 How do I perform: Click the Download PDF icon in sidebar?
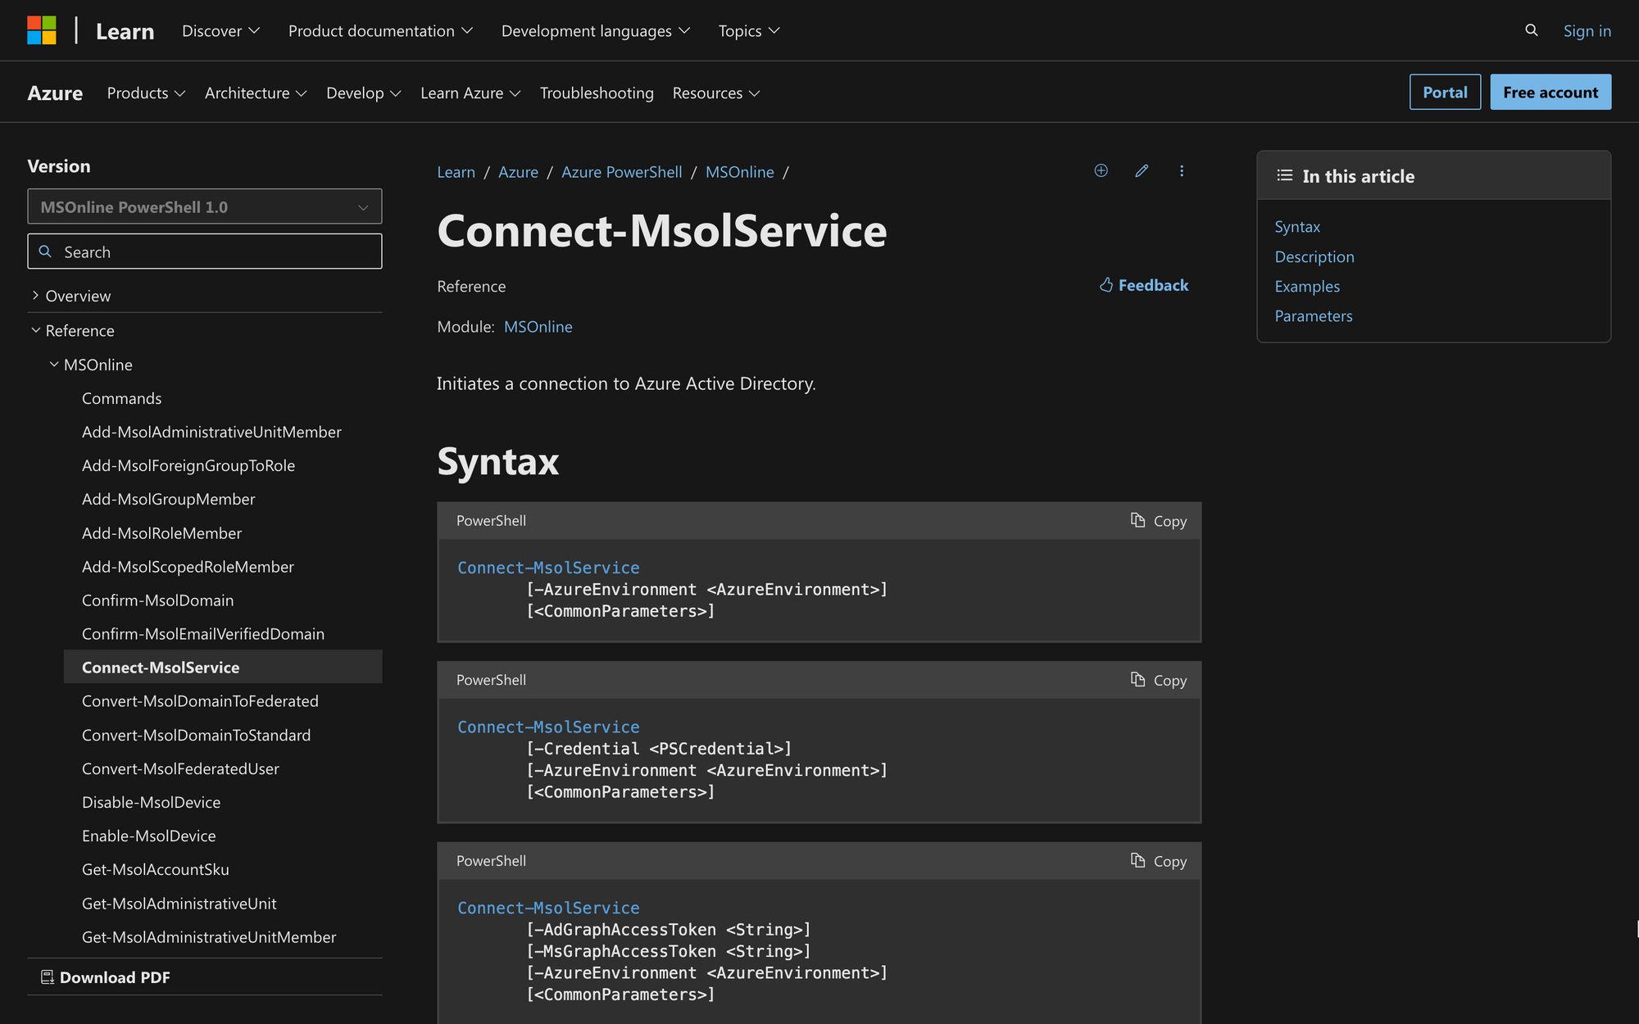click(45, 976)
